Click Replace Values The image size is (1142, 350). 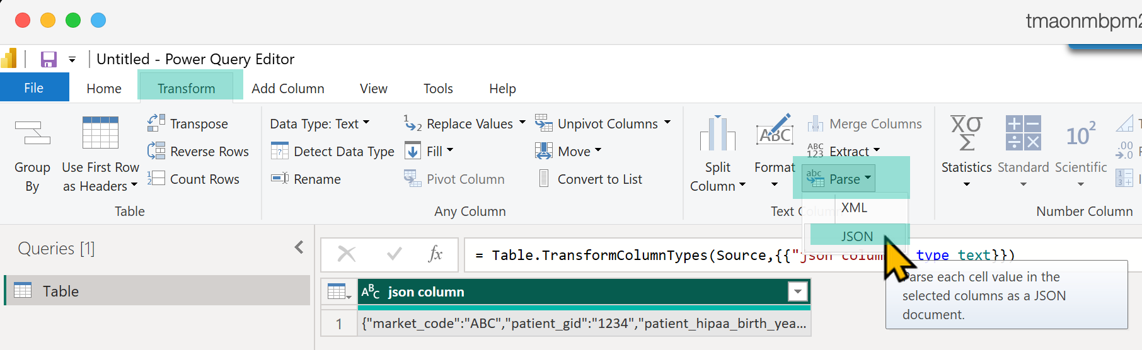click(459, 123)
